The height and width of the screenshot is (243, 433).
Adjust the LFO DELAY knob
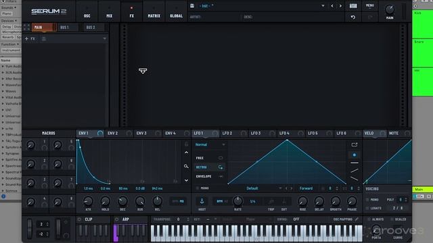319,201
